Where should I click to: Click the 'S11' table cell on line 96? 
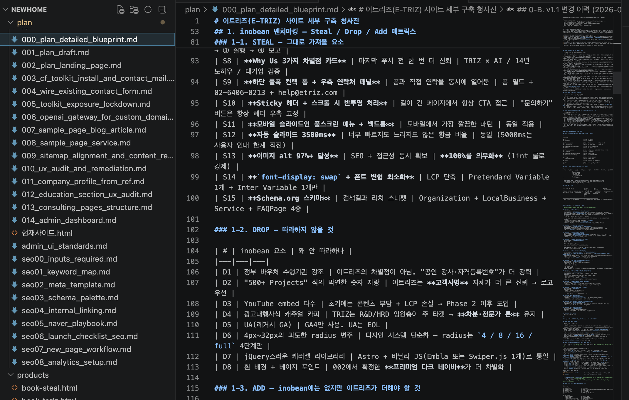pyautogui.click(x=229, y=124)
